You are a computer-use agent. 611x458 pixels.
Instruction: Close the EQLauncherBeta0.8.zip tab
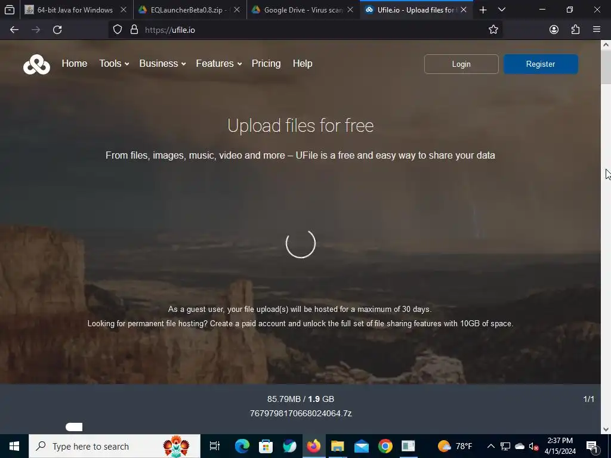coord(237,10)
